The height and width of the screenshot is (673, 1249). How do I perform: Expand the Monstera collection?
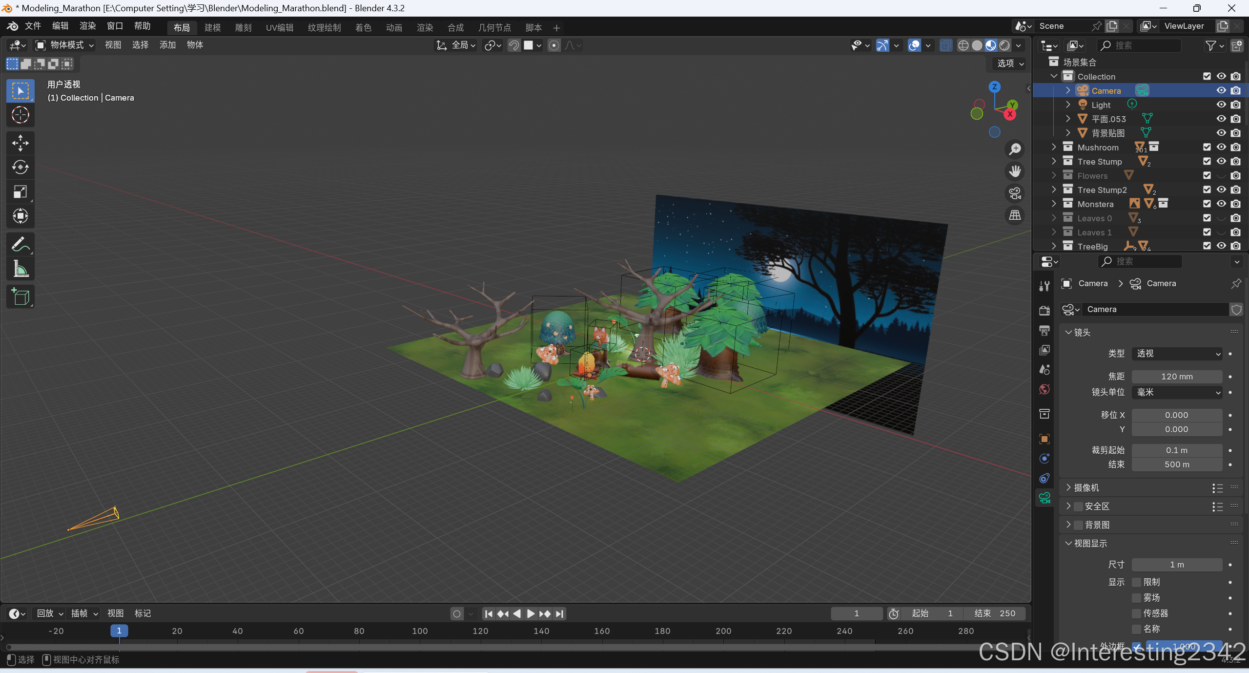click(x=1054, y=204)
